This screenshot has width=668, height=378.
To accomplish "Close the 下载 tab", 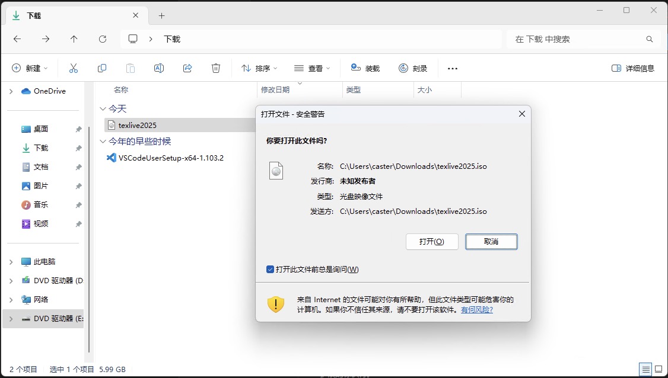I will coord(135,15).
